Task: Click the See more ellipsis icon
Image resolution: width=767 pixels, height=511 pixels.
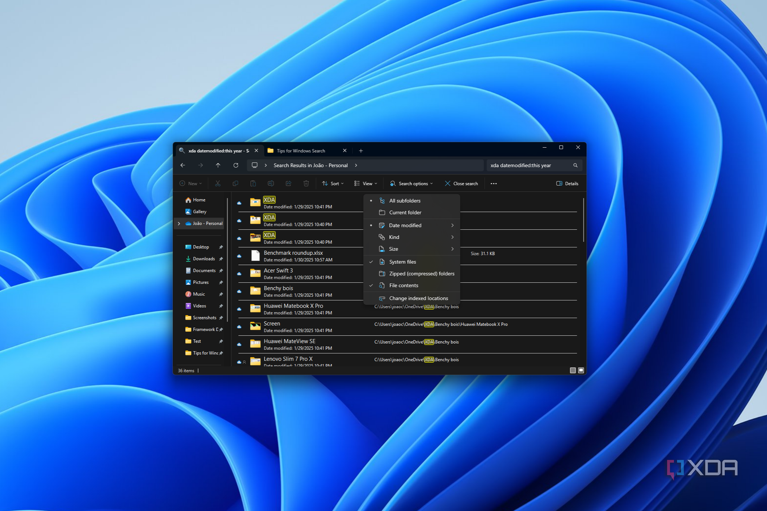Action: click(494, 183)
